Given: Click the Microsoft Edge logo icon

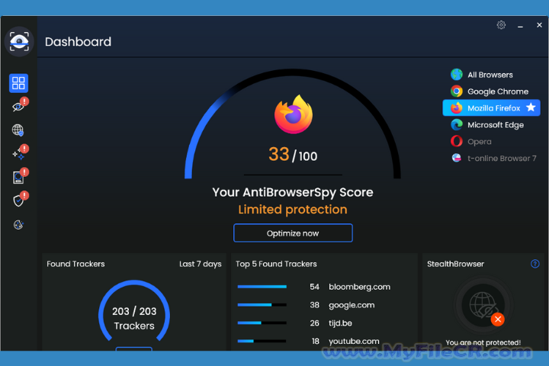Looking at the screenshot, I should (x=457, y=125).
